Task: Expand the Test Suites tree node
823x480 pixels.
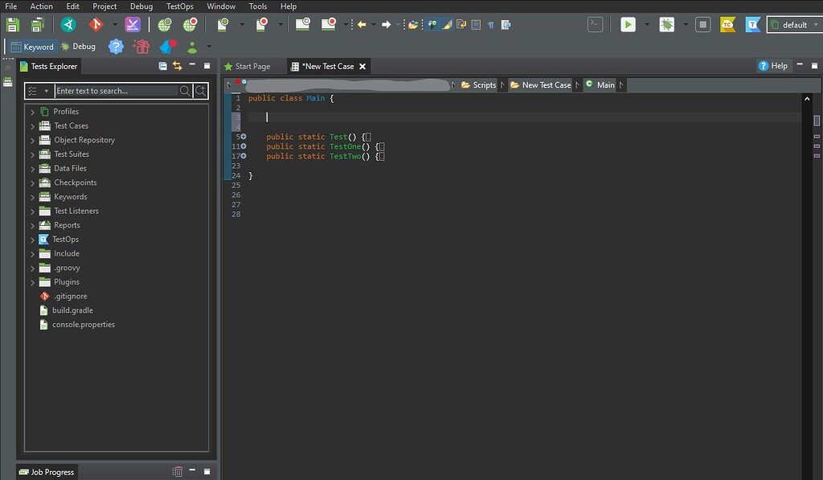Action: (x=32, y=154)
